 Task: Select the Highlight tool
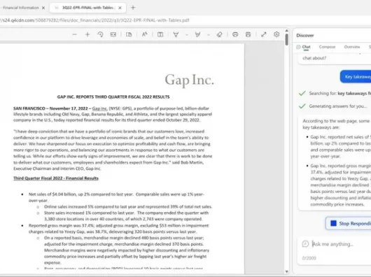tap(198, 34)
